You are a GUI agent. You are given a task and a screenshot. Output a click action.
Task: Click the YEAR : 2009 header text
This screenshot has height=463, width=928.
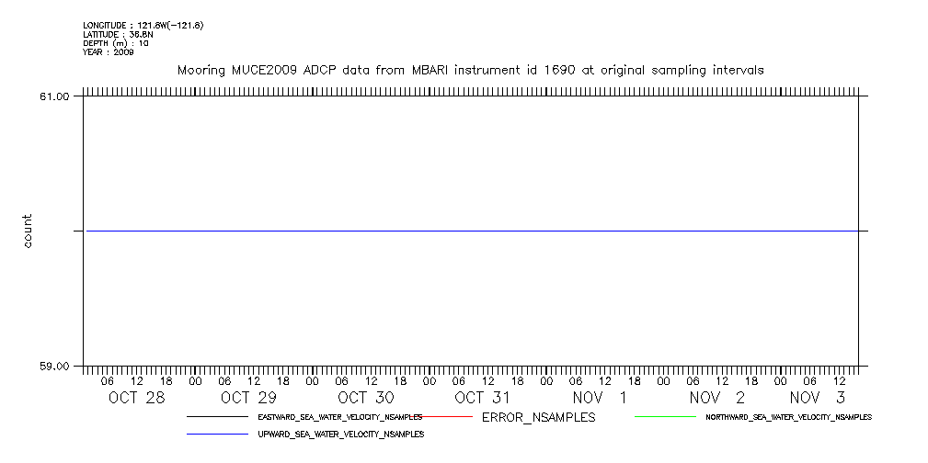coord(108,52)
